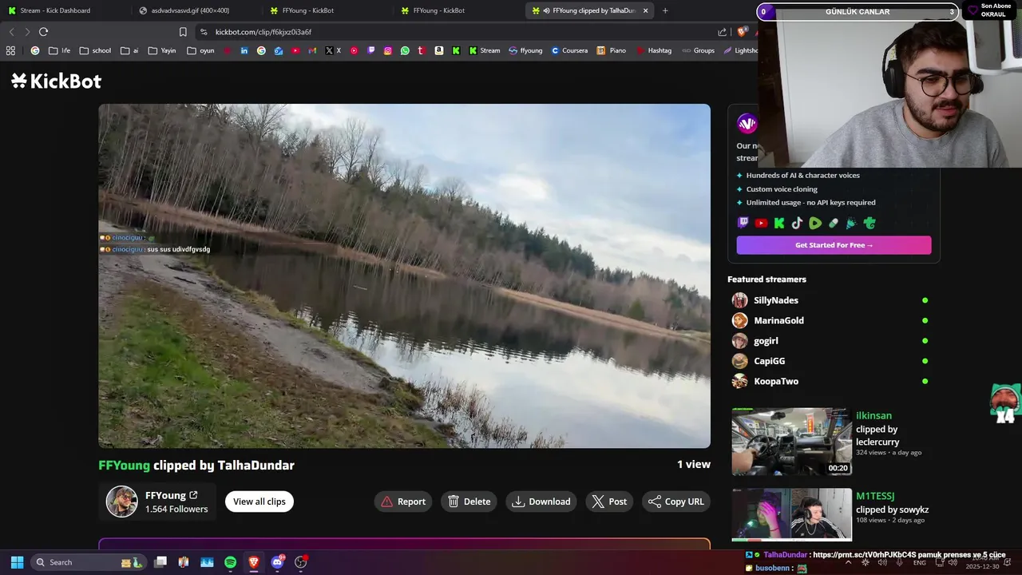This screenshot has width=1022, height=575.
Task: Open the life bookmarks folder
Action: coord(59,50)
